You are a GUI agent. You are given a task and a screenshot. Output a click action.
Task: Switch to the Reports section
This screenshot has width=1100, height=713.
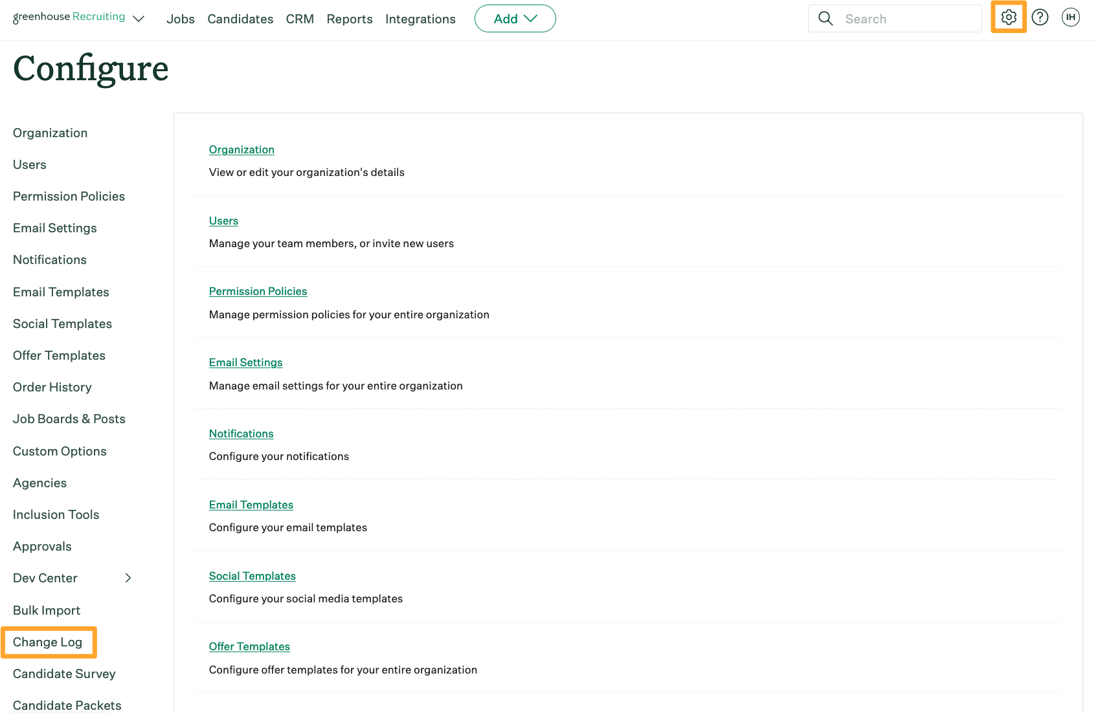point(349,19)
